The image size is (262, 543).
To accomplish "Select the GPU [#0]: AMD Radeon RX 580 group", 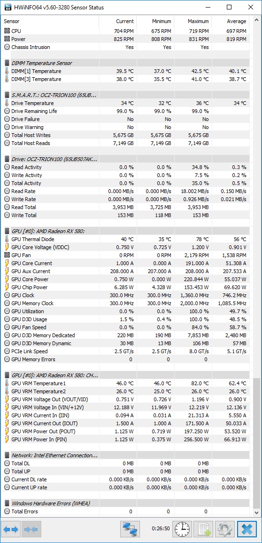I will coord(126,231).
